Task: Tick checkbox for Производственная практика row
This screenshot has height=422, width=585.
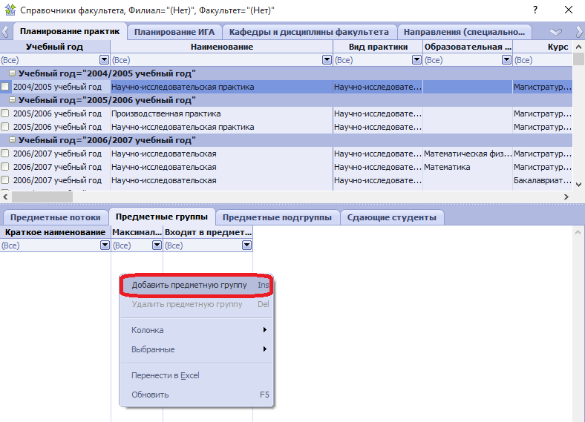Action: [6, 113]
